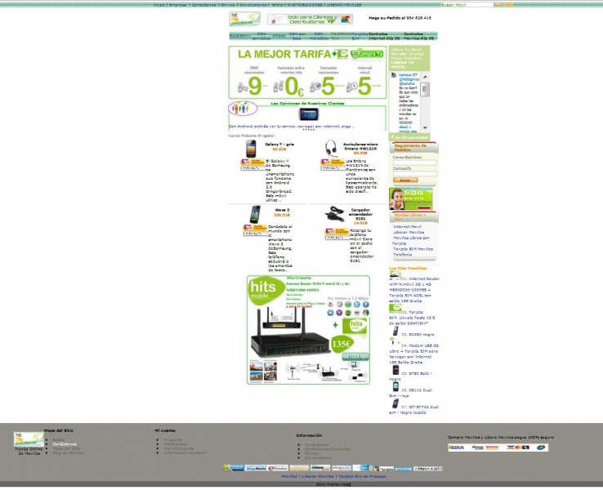603x490 pixels.
Task: Click the HAZ CLICK AQUI button on router banner
Action: coord(355,357)
